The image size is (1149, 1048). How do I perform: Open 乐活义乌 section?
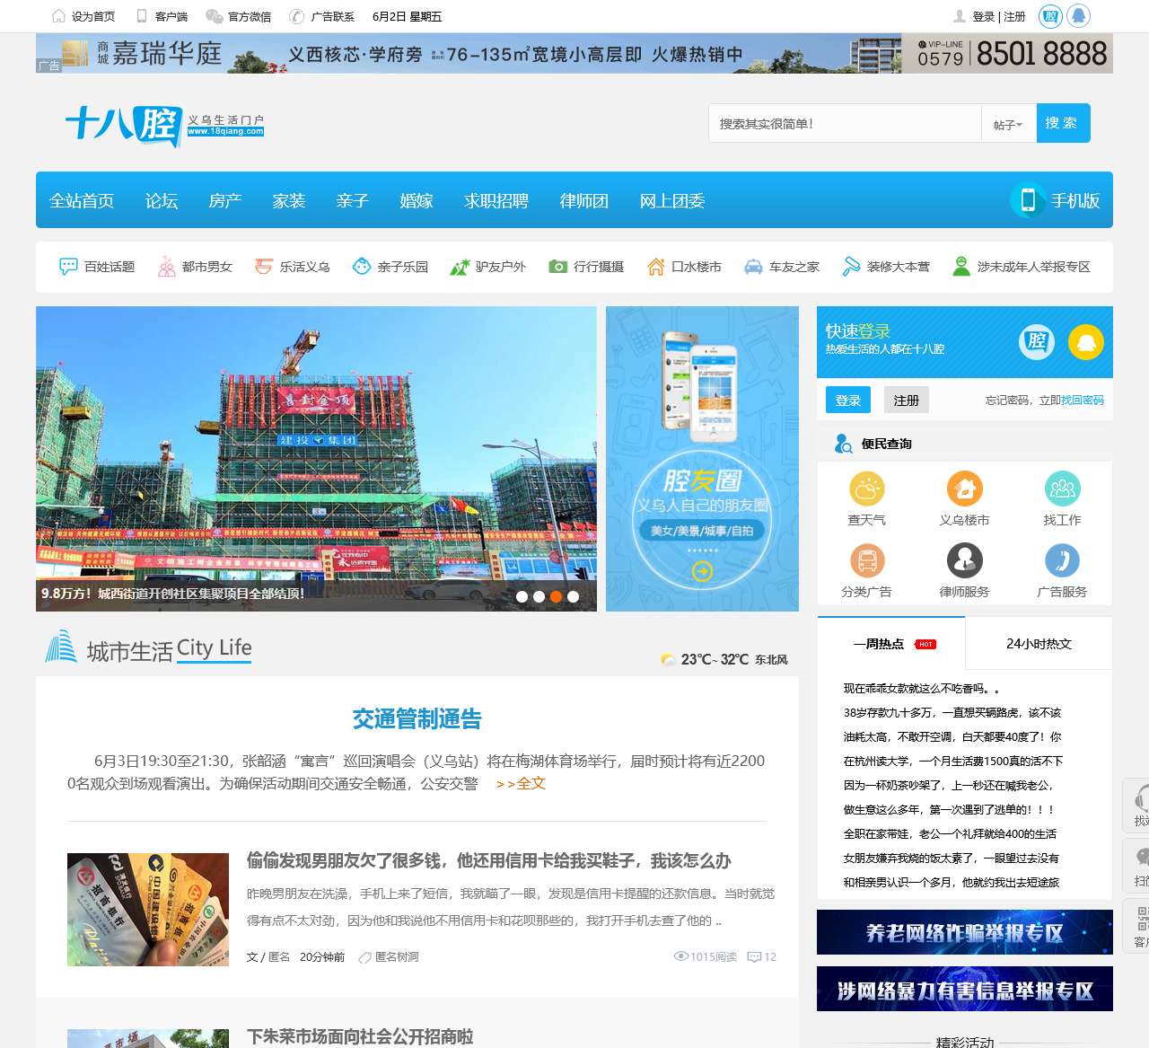point(293,267)
